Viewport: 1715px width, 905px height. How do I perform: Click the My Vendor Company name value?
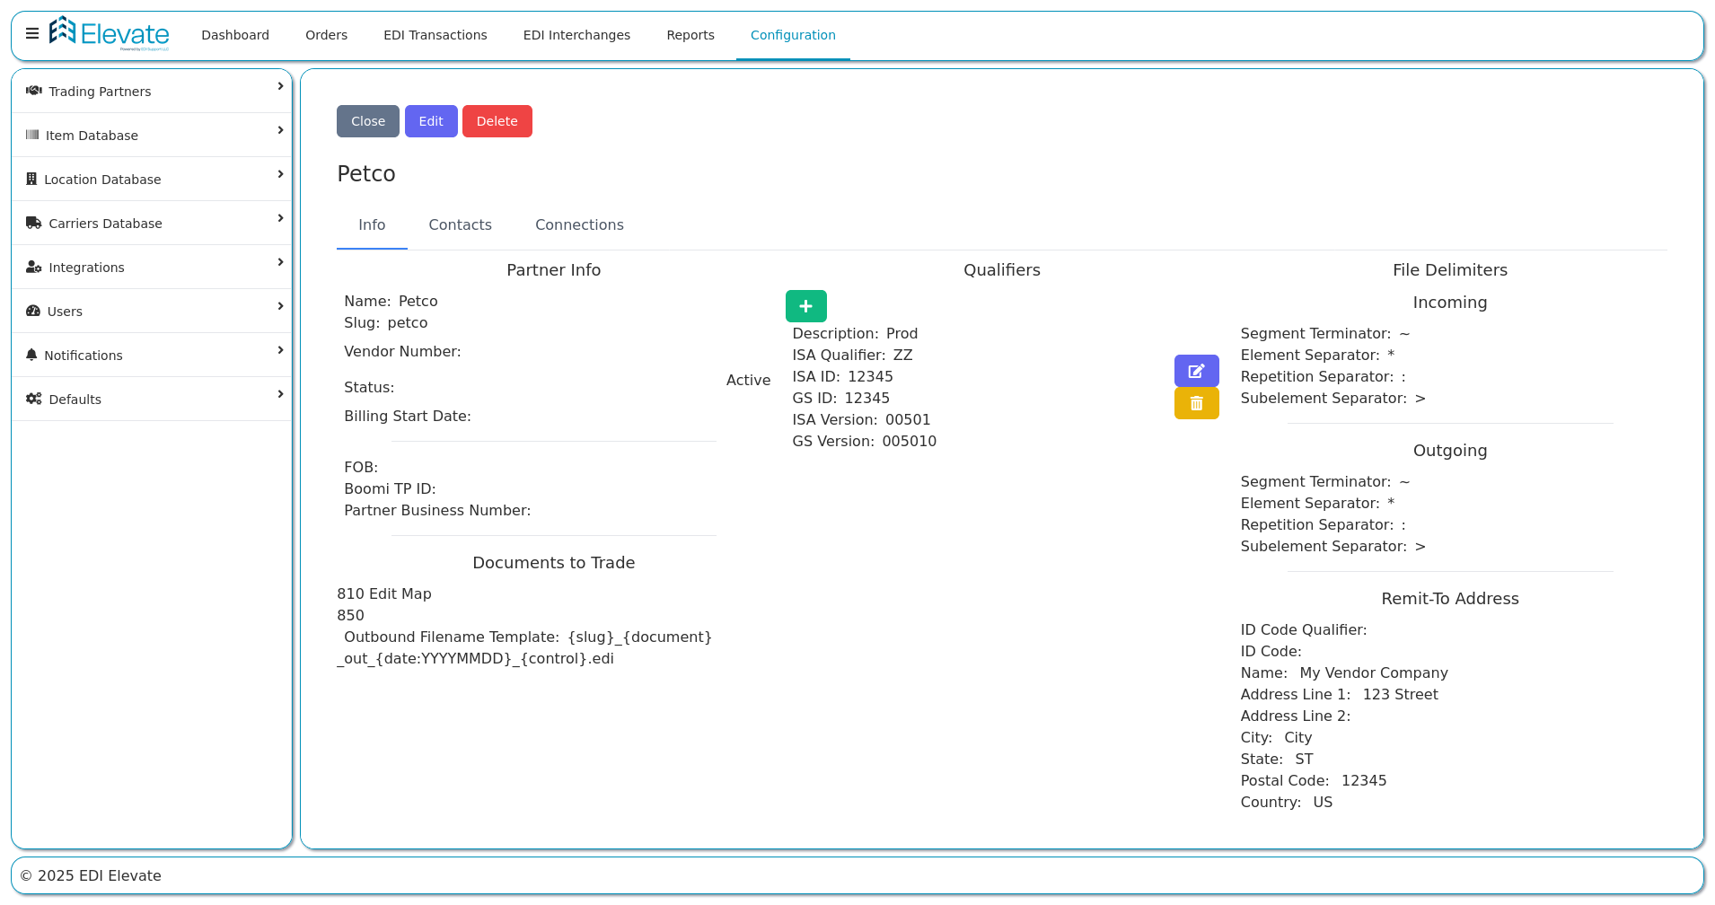coord(1374,672)
